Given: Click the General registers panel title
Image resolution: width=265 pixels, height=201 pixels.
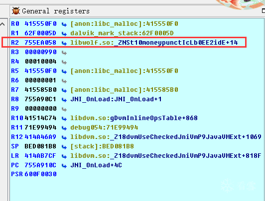Looking at the screenshot, I should pos(56,11).
